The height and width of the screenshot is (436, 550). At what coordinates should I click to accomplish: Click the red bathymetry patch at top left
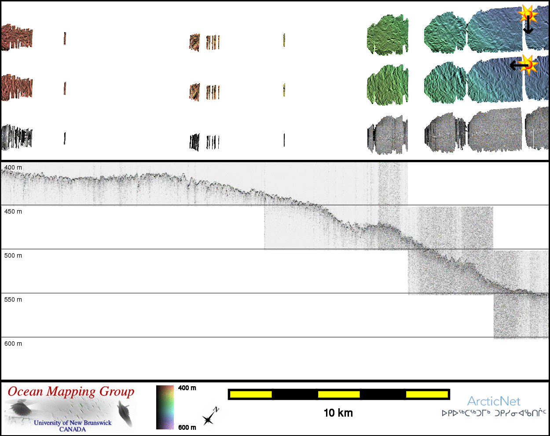pos(17,37)
